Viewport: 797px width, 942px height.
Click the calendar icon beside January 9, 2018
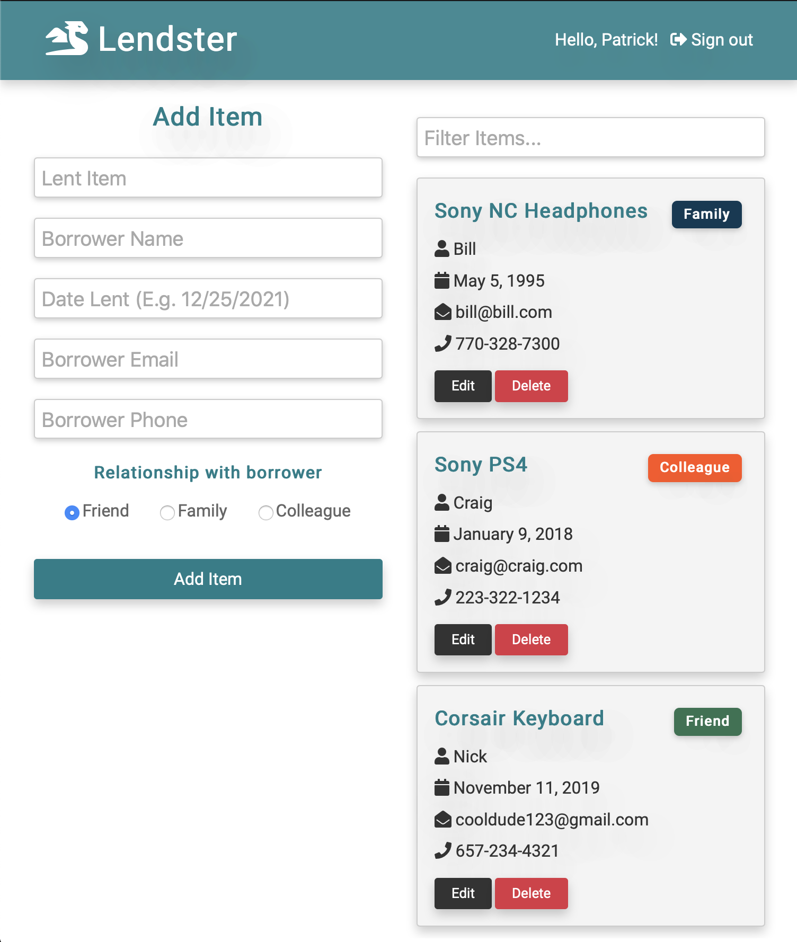tap(442, 534)
